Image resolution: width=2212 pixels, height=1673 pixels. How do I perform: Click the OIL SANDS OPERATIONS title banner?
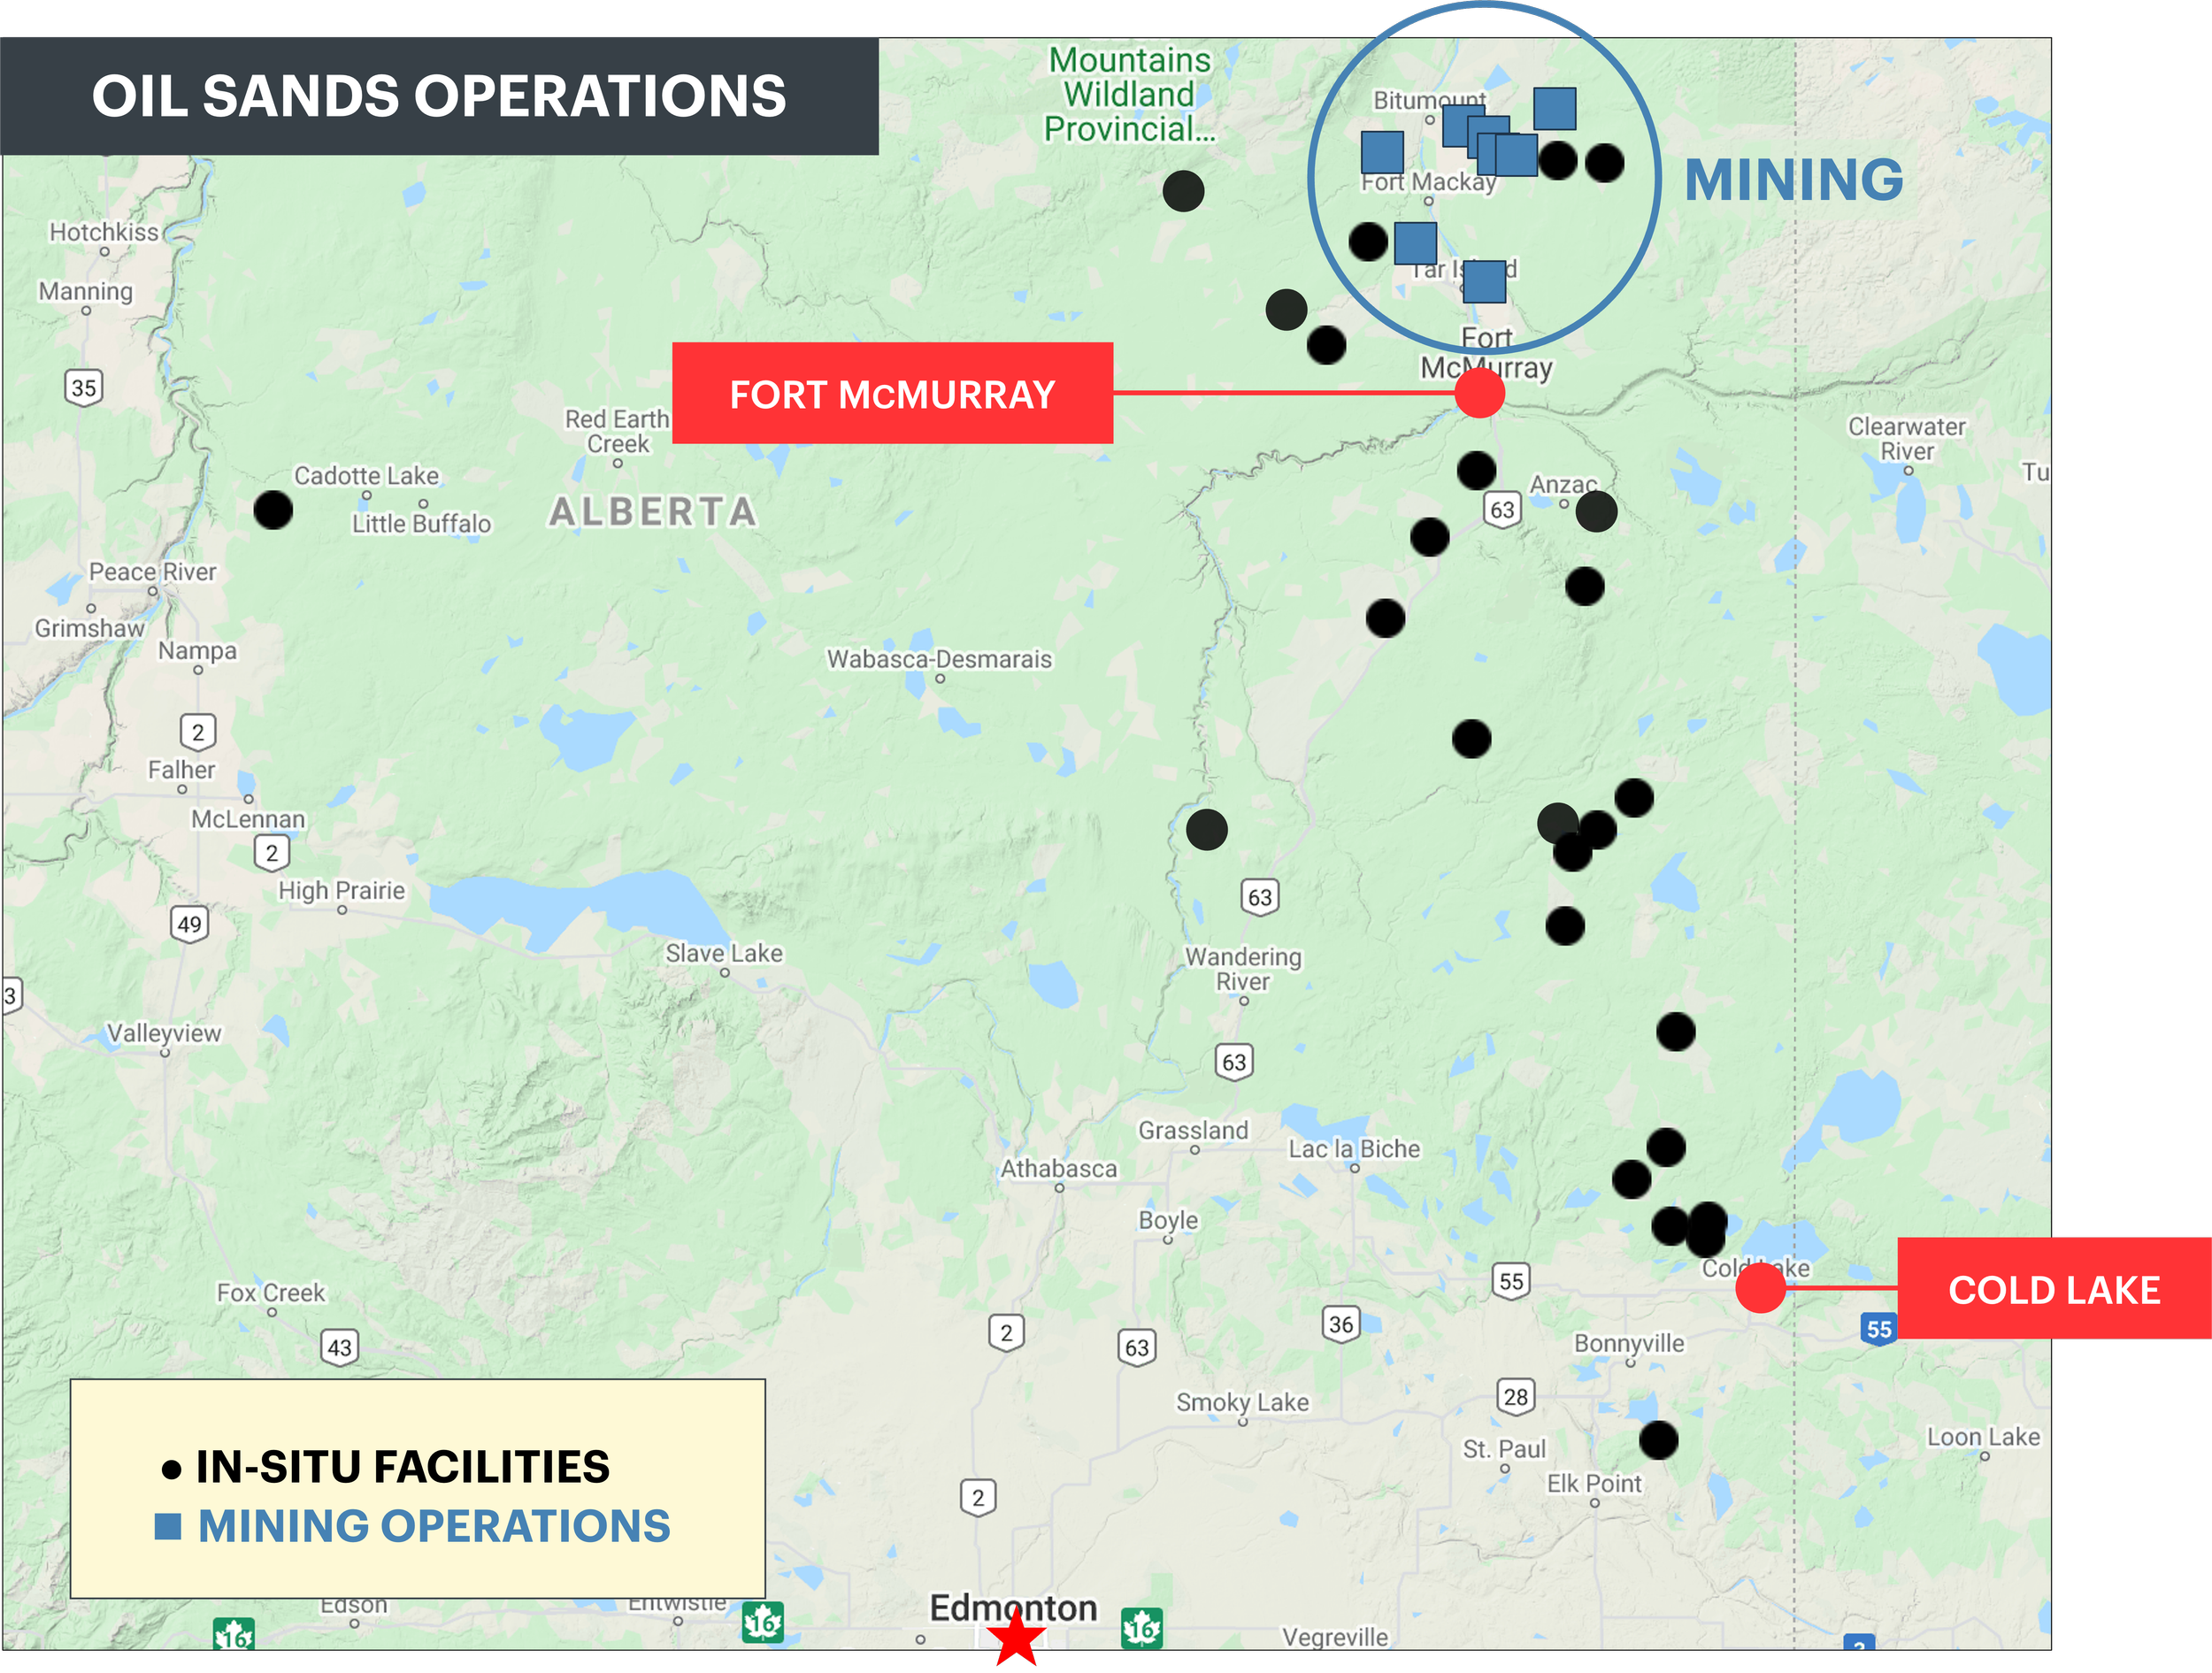pos(439,96)
